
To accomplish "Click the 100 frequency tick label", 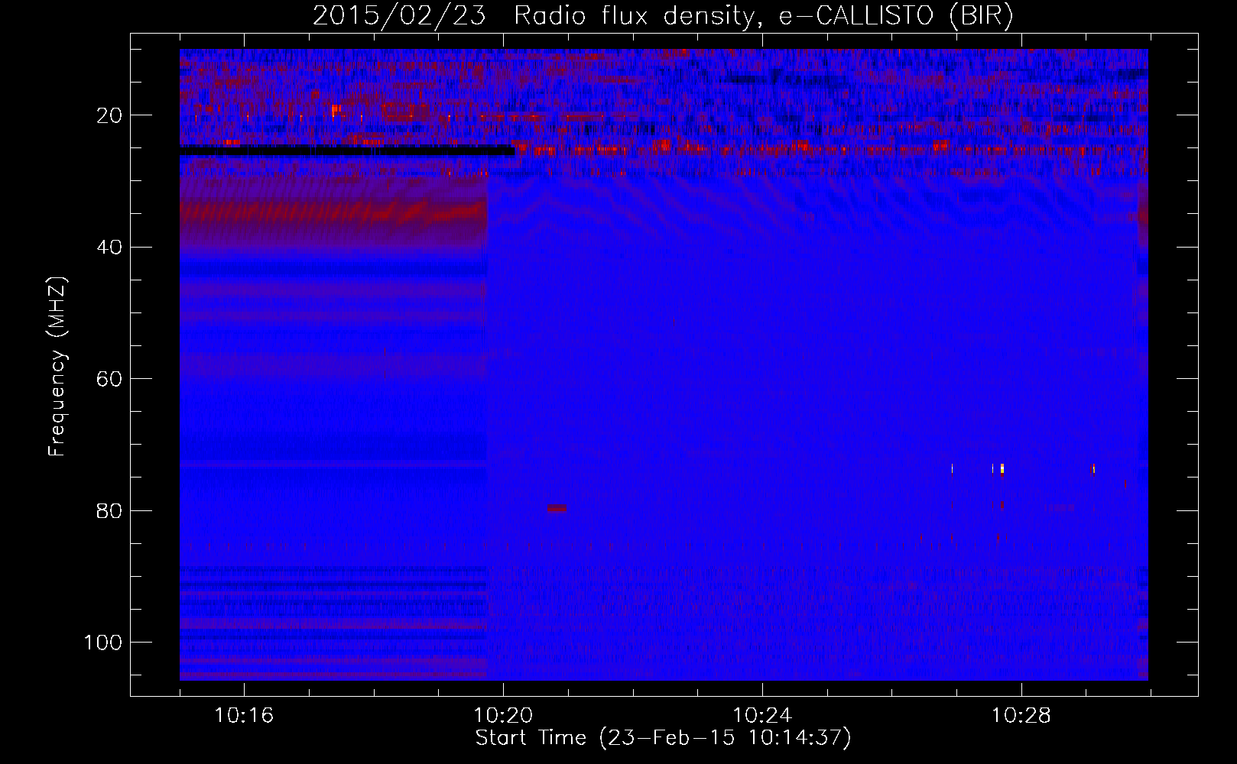I will 103,643.
